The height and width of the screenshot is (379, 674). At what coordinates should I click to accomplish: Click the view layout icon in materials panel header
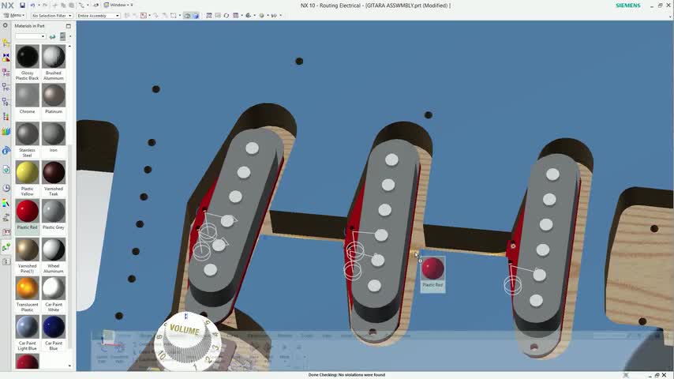point(63,36)
